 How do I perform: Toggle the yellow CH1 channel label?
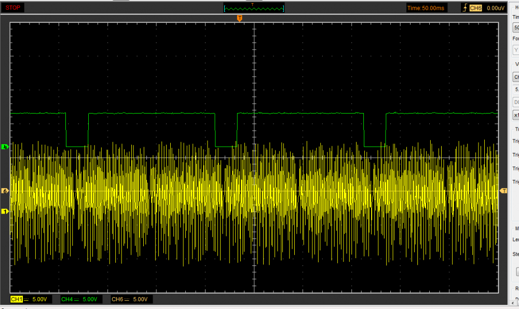[17, 299]
